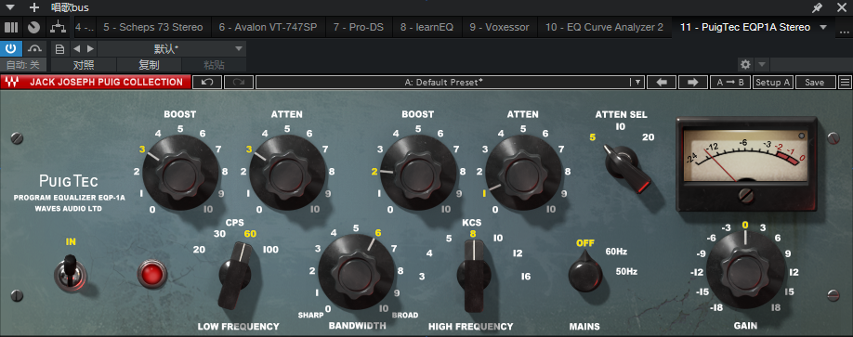Switch to 10 - EQ Curve Analyzer 2 tab
Image resolution: width=853 pixels, height=337 pixels.
point(604,27)
